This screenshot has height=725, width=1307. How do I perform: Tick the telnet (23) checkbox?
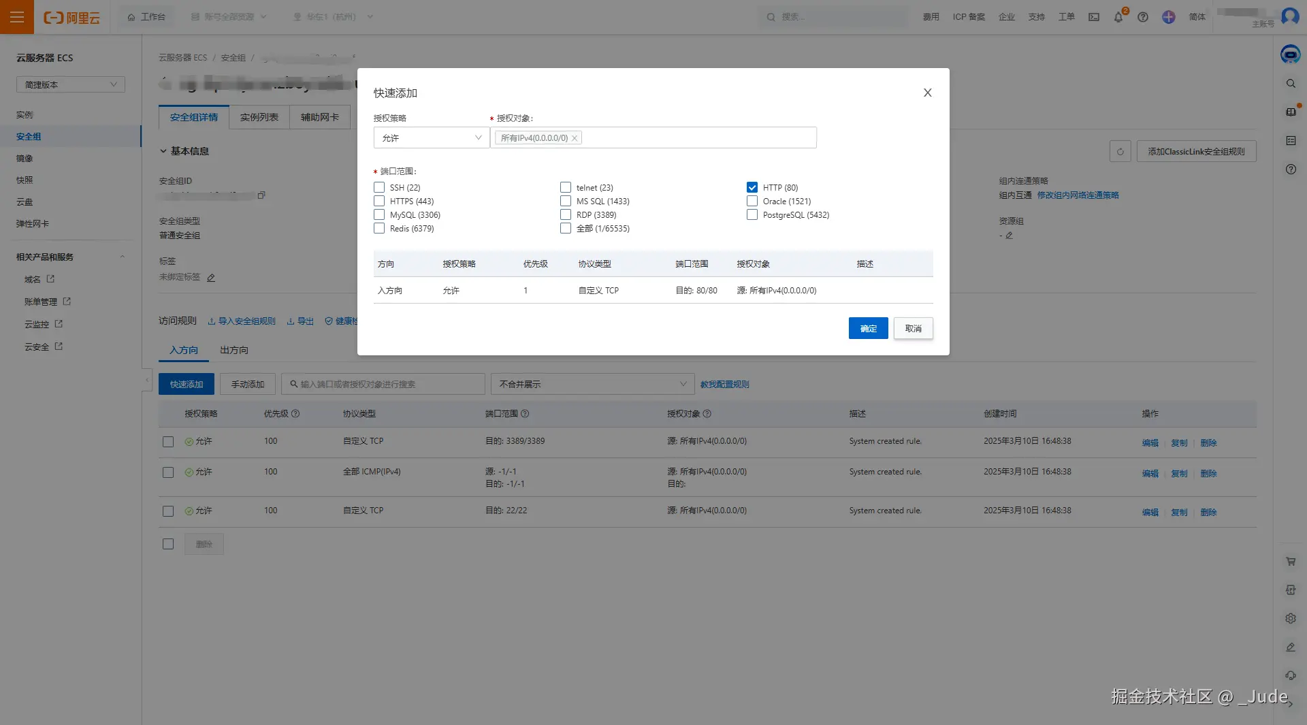[x=566, y=187]
